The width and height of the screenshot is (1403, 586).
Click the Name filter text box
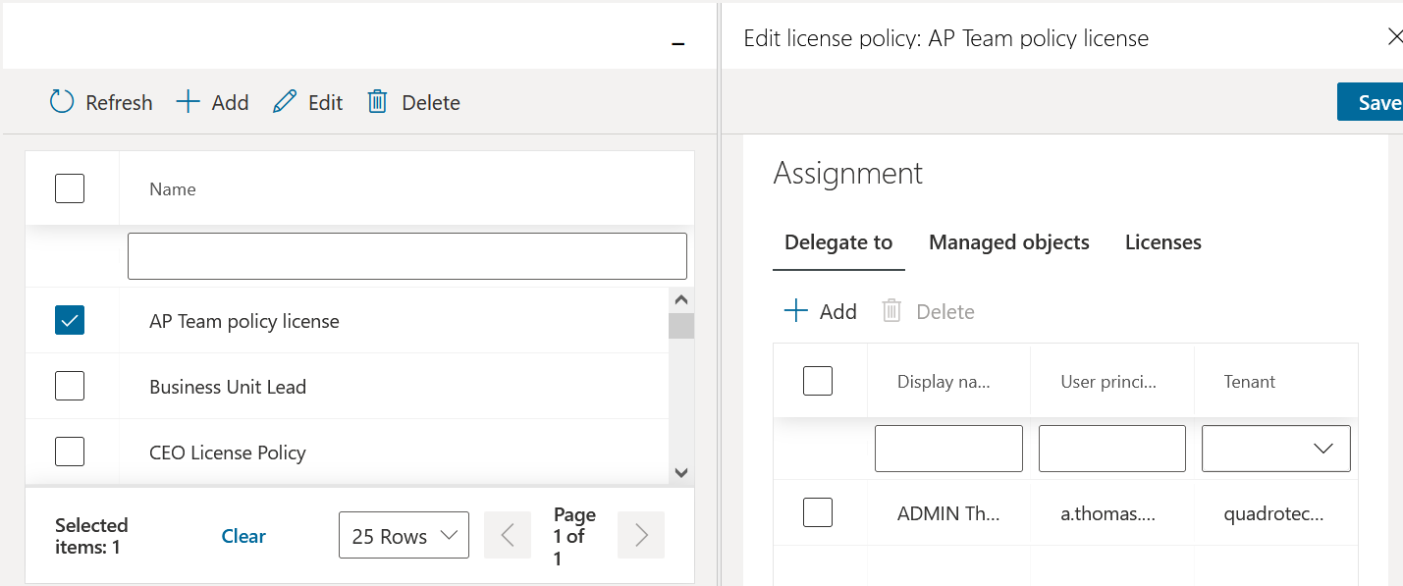pos(406,256)
